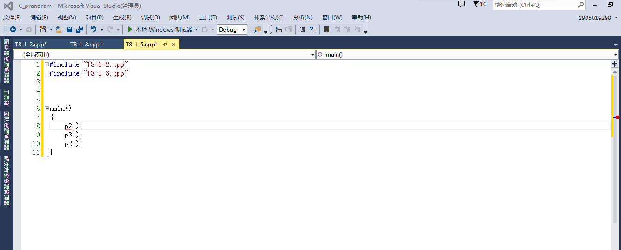Click the #include "T8-1-3.cpp" line
621x250 pixels.
(88, 73)
